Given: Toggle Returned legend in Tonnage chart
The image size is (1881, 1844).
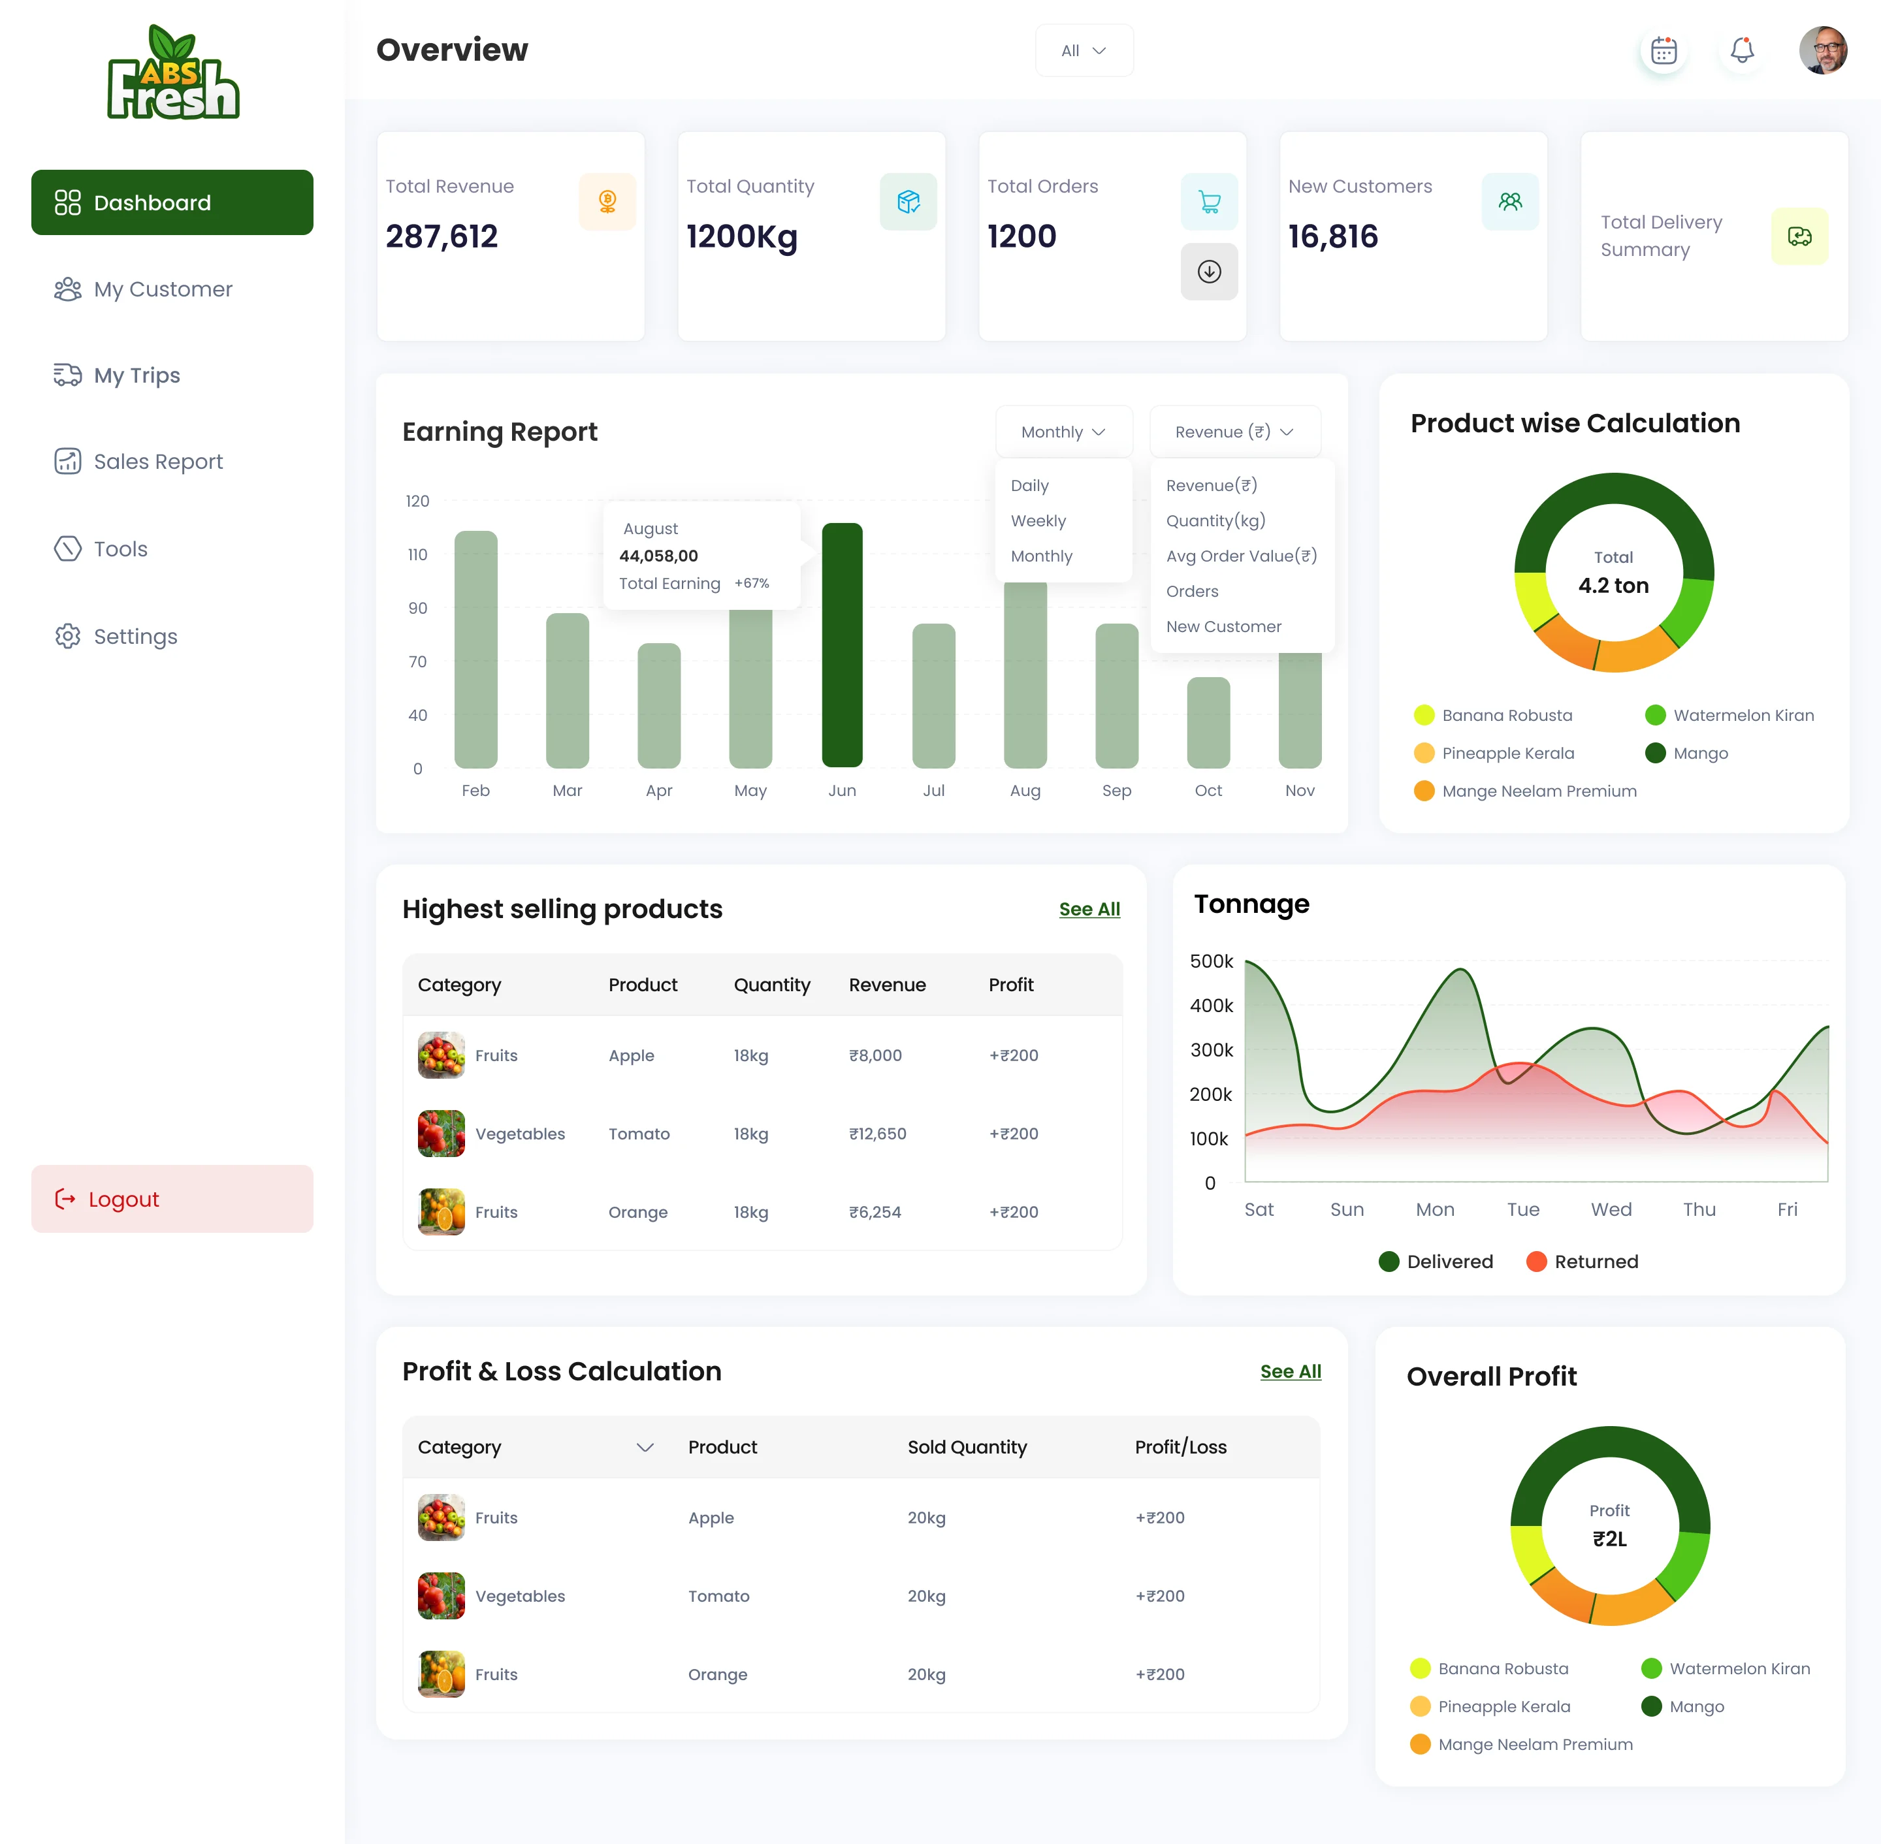Looking at the screenshot, I should click(x=1582, y=1261).
